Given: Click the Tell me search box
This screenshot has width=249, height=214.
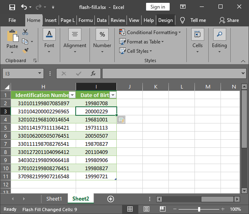Looking at the screenshot, I should pos(198,20).
